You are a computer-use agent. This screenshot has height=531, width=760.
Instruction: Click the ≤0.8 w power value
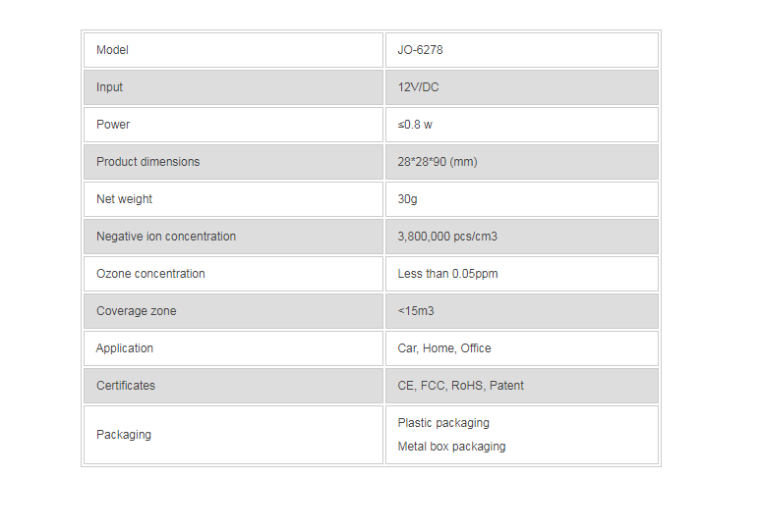click(x=415, y=125)
